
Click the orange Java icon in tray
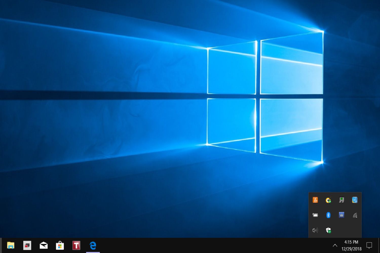[315, 200]
